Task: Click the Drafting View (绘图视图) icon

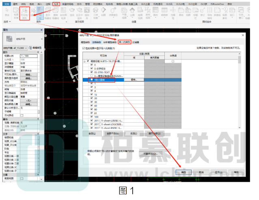Action: coord(140,13)
